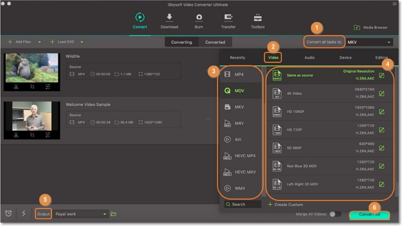
Task: Click the Wildlife video thumbnail
Action: (32, 68)
